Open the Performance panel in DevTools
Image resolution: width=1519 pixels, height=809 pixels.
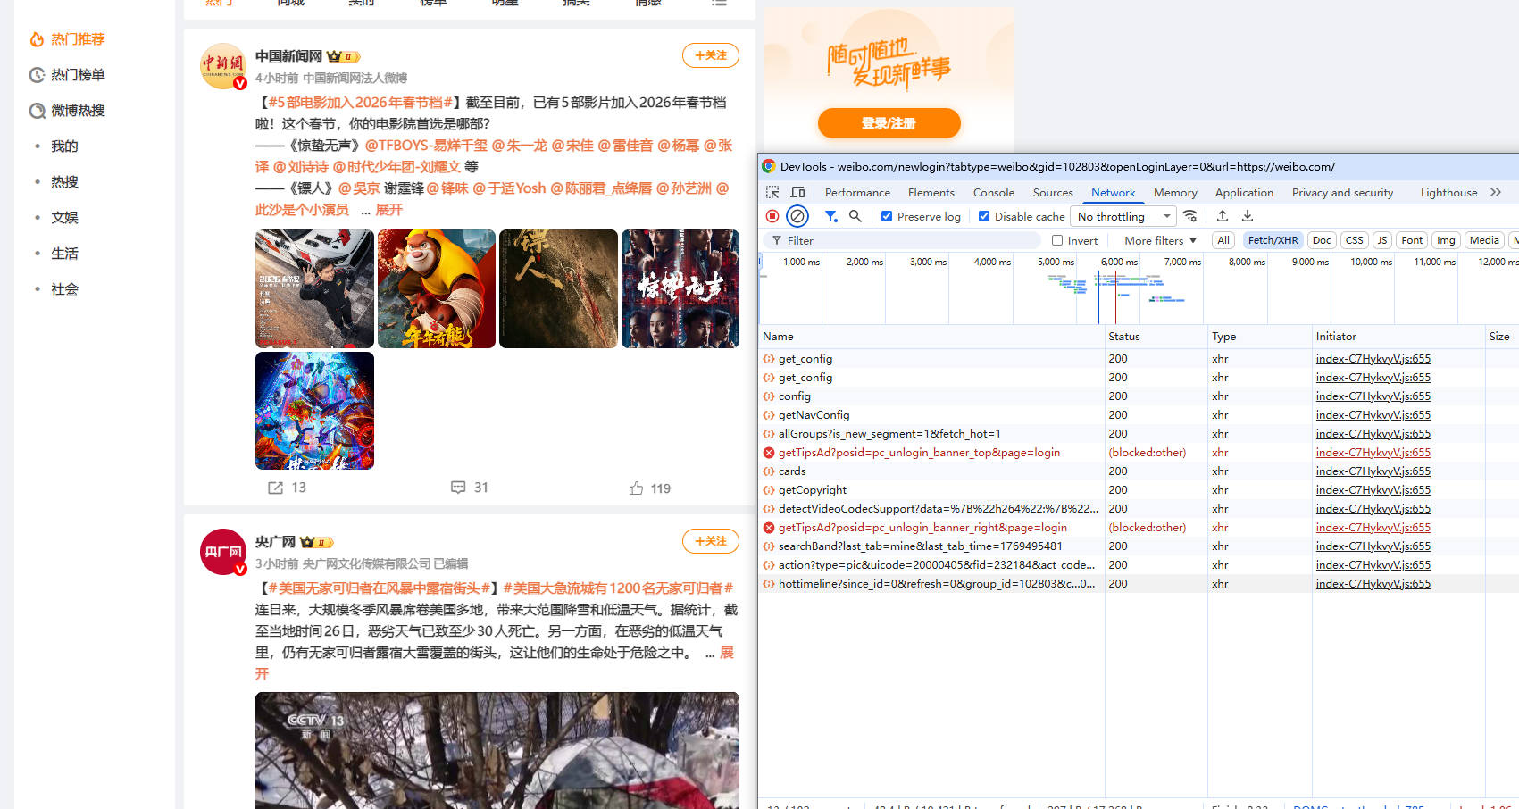[x=857, y=192]
